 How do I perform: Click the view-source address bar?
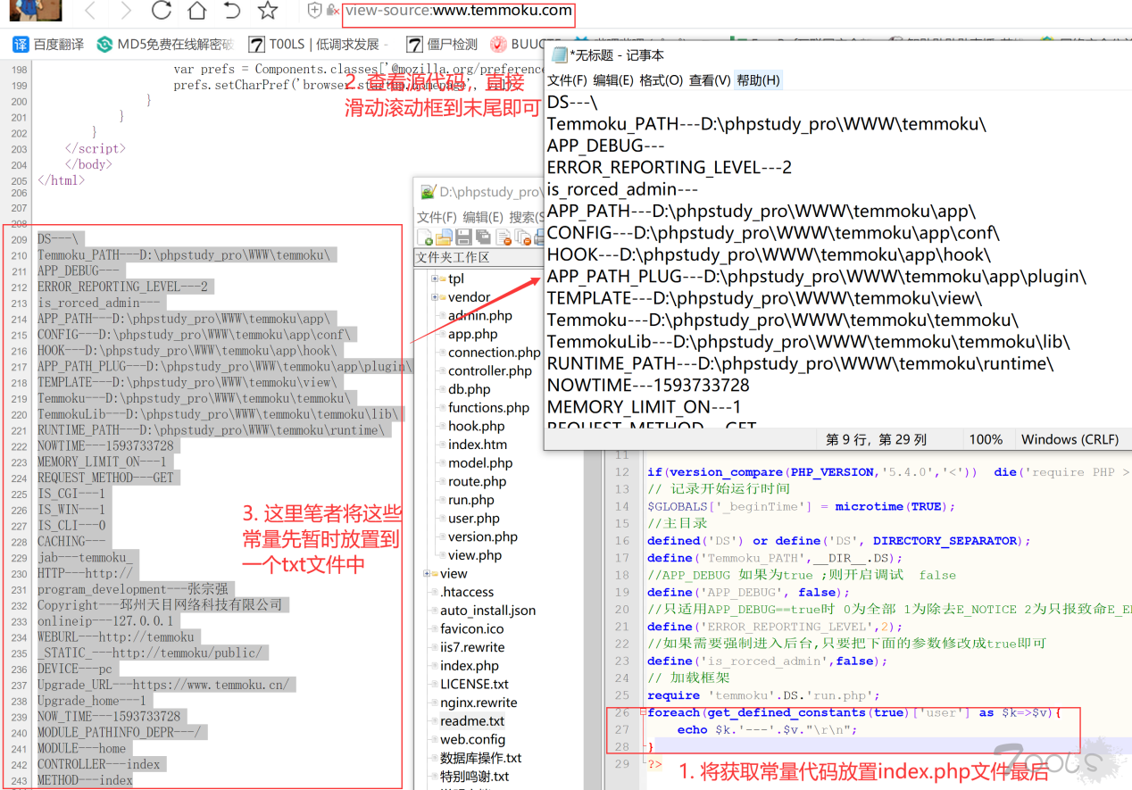coord(459,12)
